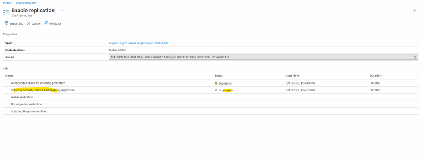Screen dimensions: 421x160
Task: Click the Status column header
Action: pos(219,75)
